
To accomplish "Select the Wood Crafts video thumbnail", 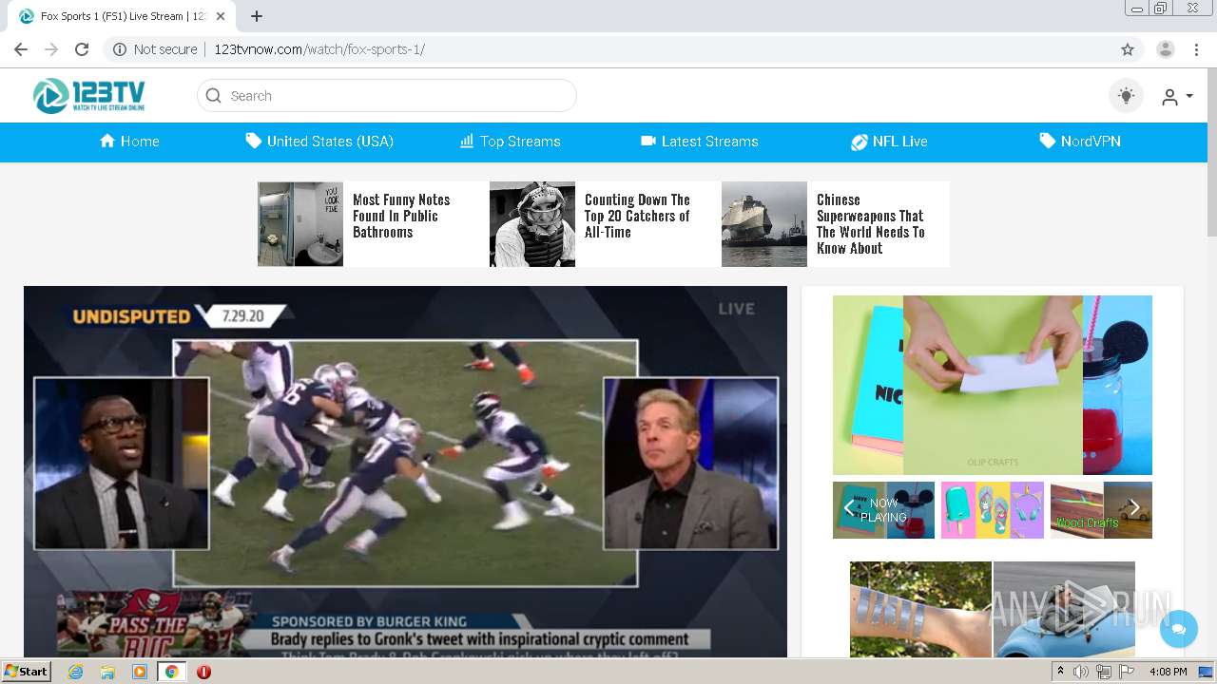I will (1101, 510).
